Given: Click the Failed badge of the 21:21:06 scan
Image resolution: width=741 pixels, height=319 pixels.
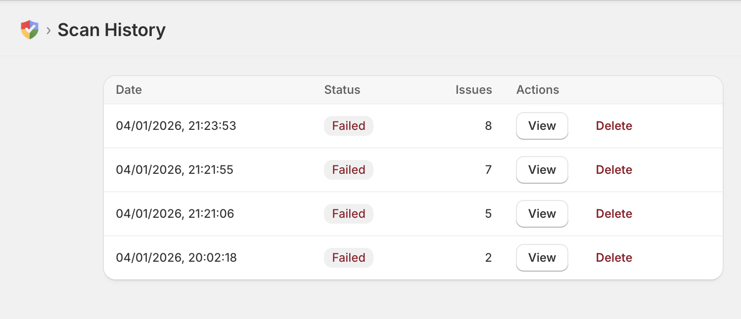Looking at the screenshot, I should tap(348, 214).
